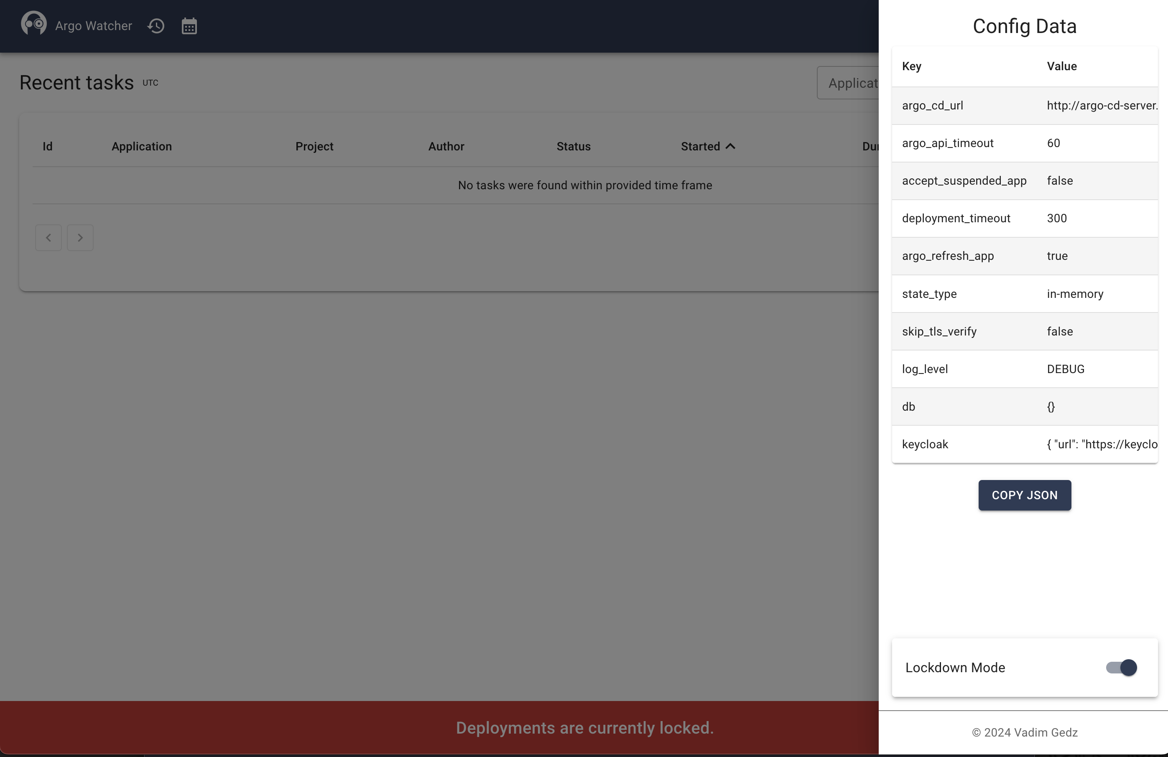Click the Application column header

[x=141, y=146]
